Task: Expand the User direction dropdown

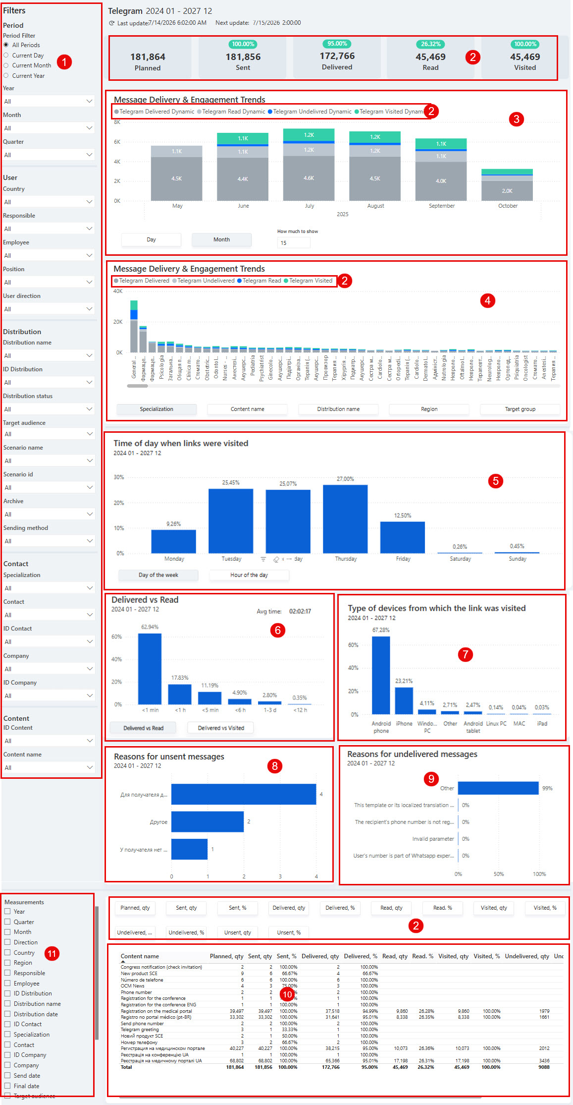Action: pos(49,309)
